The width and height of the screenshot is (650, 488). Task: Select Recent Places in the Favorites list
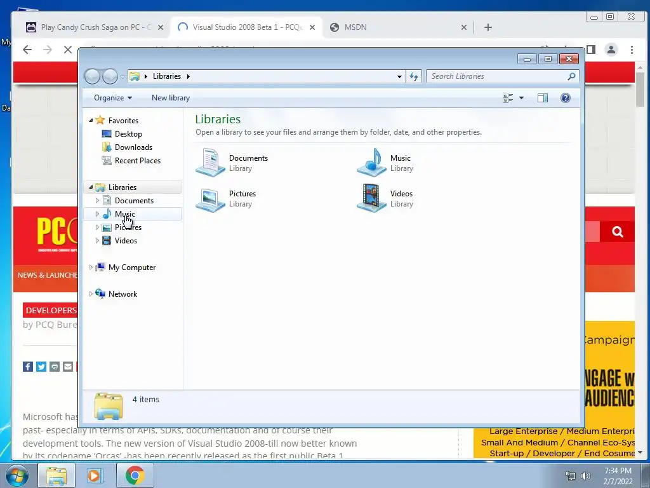[138, 161]
